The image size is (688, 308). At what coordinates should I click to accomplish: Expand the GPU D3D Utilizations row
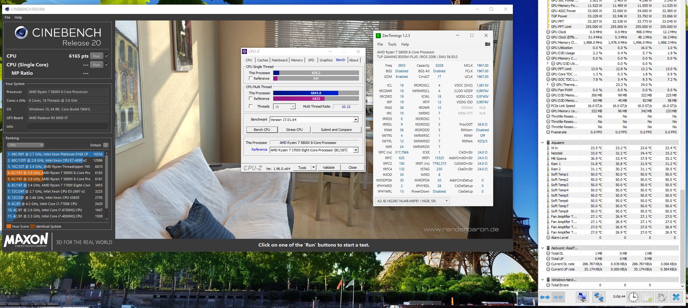point(547,64)
